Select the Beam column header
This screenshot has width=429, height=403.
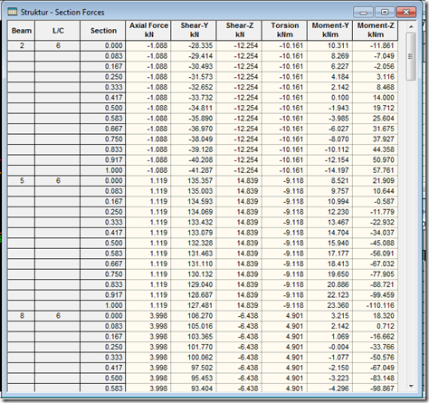tap(22, 31)
